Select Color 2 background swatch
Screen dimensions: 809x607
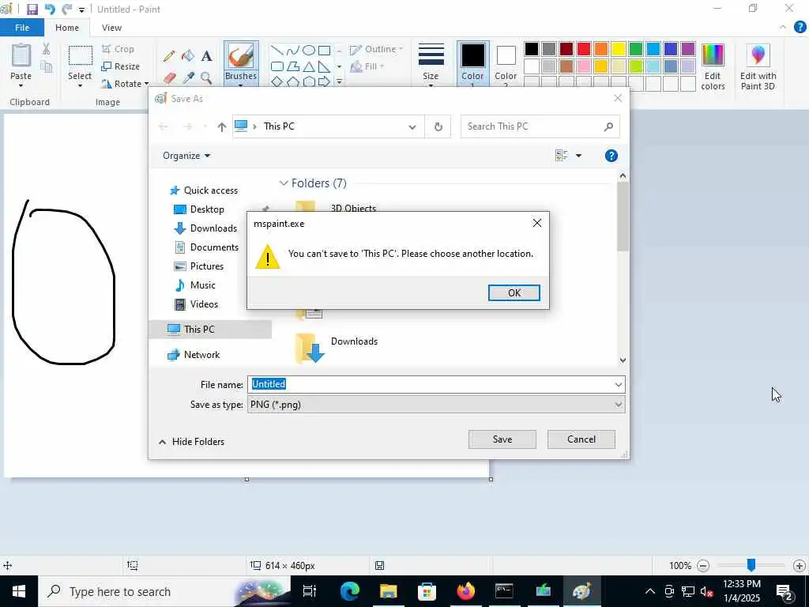tap(506, 63)
